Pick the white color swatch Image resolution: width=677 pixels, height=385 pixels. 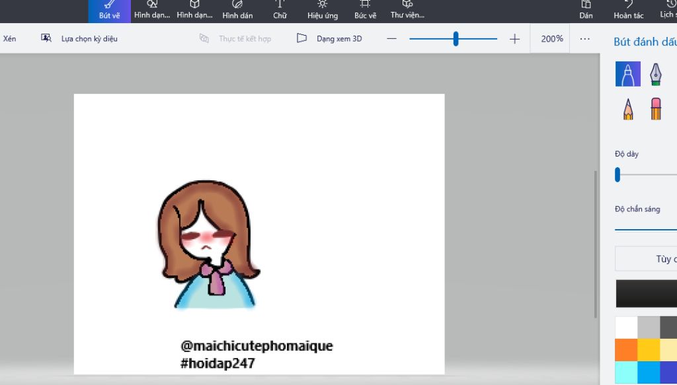[626, 328]
